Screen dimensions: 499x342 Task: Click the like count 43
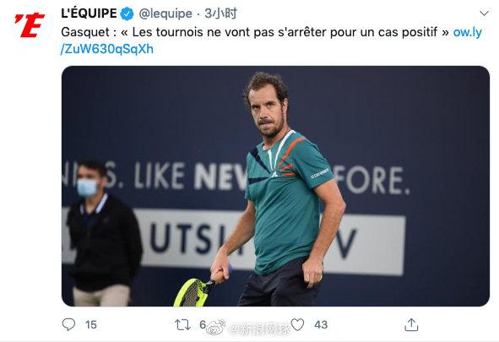click(321, 325)
